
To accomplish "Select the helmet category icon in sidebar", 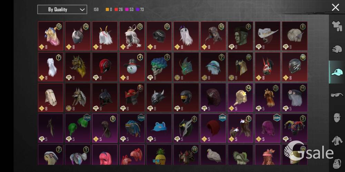I will tap(337, 49).
